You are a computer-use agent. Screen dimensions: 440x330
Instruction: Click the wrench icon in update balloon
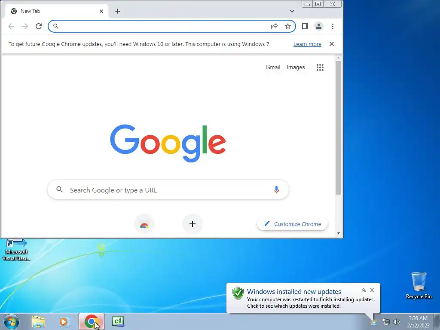click(x=364, y=290)
